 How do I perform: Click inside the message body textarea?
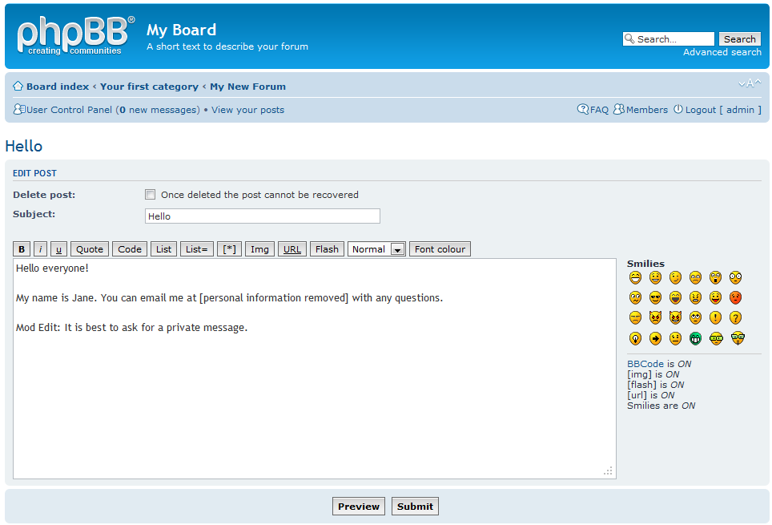315,368
